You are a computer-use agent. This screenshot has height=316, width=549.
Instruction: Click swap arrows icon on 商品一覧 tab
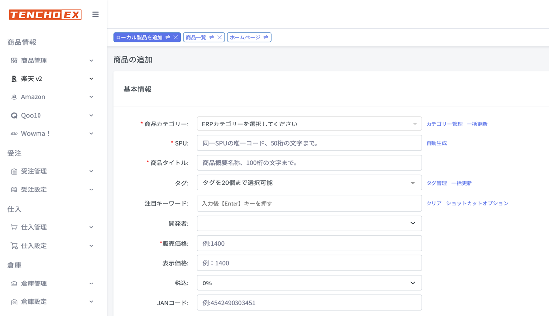[211, 37]
